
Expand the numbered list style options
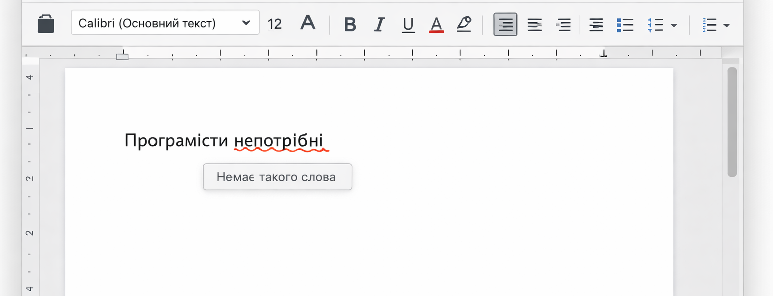coord(674,24)
